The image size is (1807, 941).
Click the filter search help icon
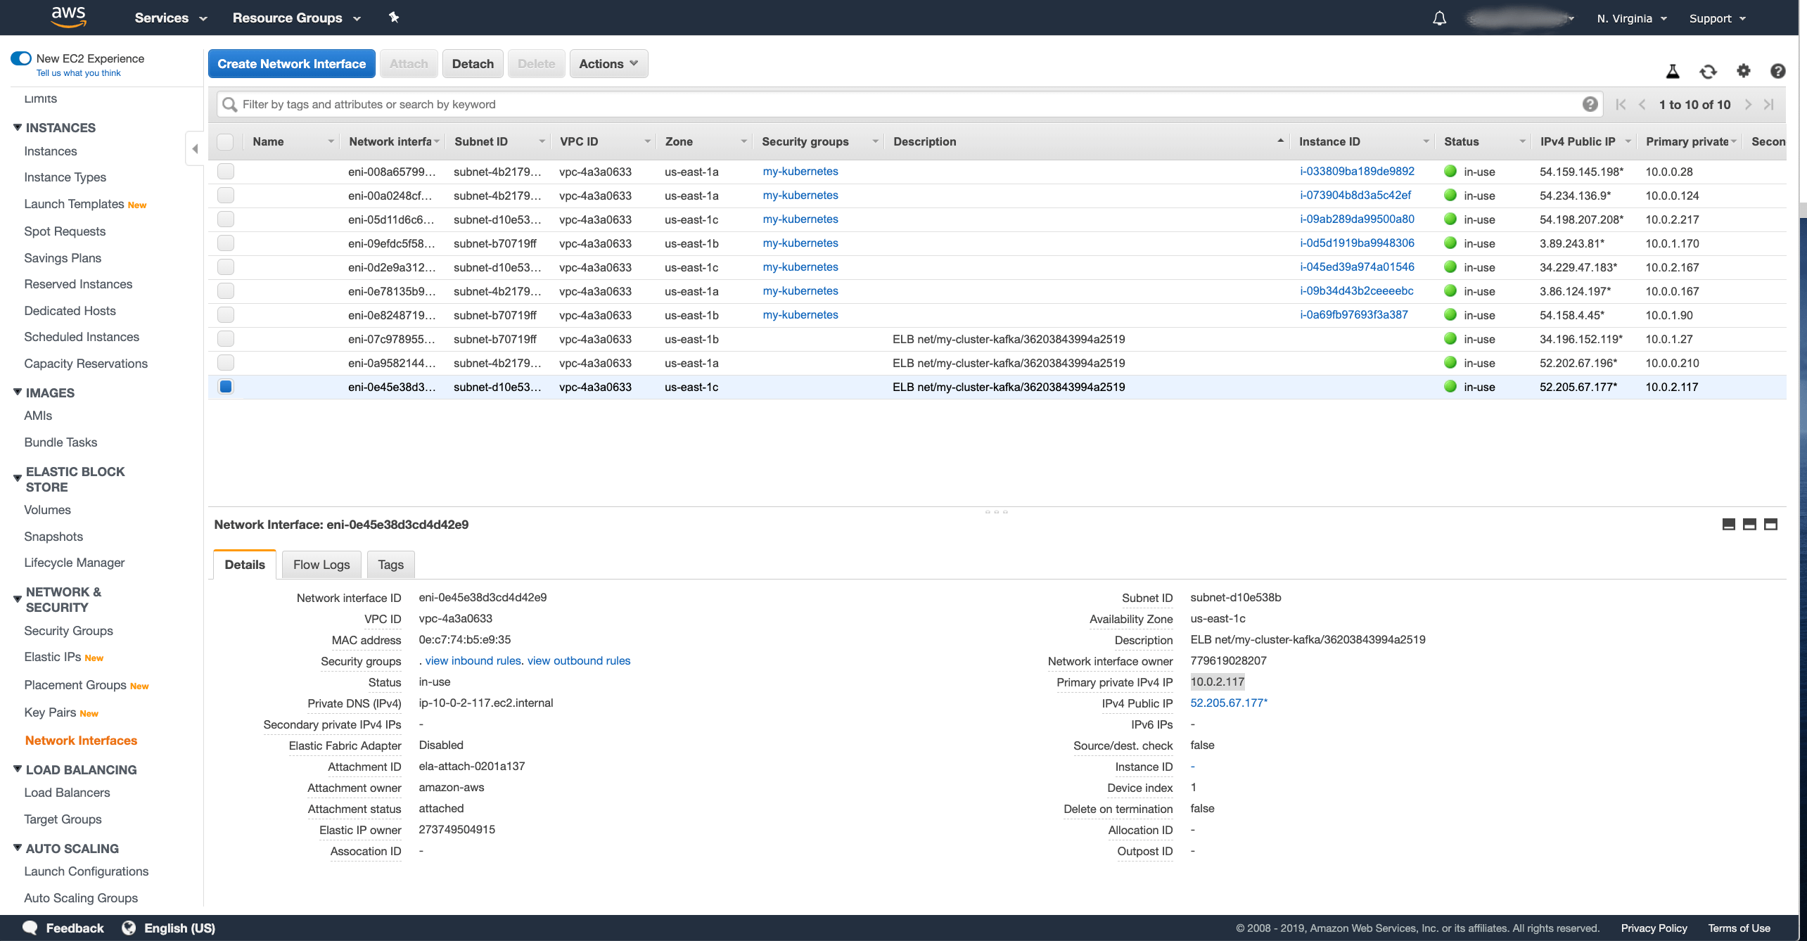tap(1590, 104)
